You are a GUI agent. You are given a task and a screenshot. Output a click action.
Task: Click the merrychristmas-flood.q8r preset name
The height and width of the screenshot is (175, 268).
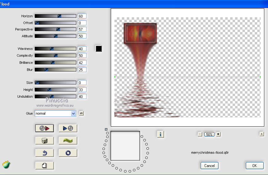(210, 153)
